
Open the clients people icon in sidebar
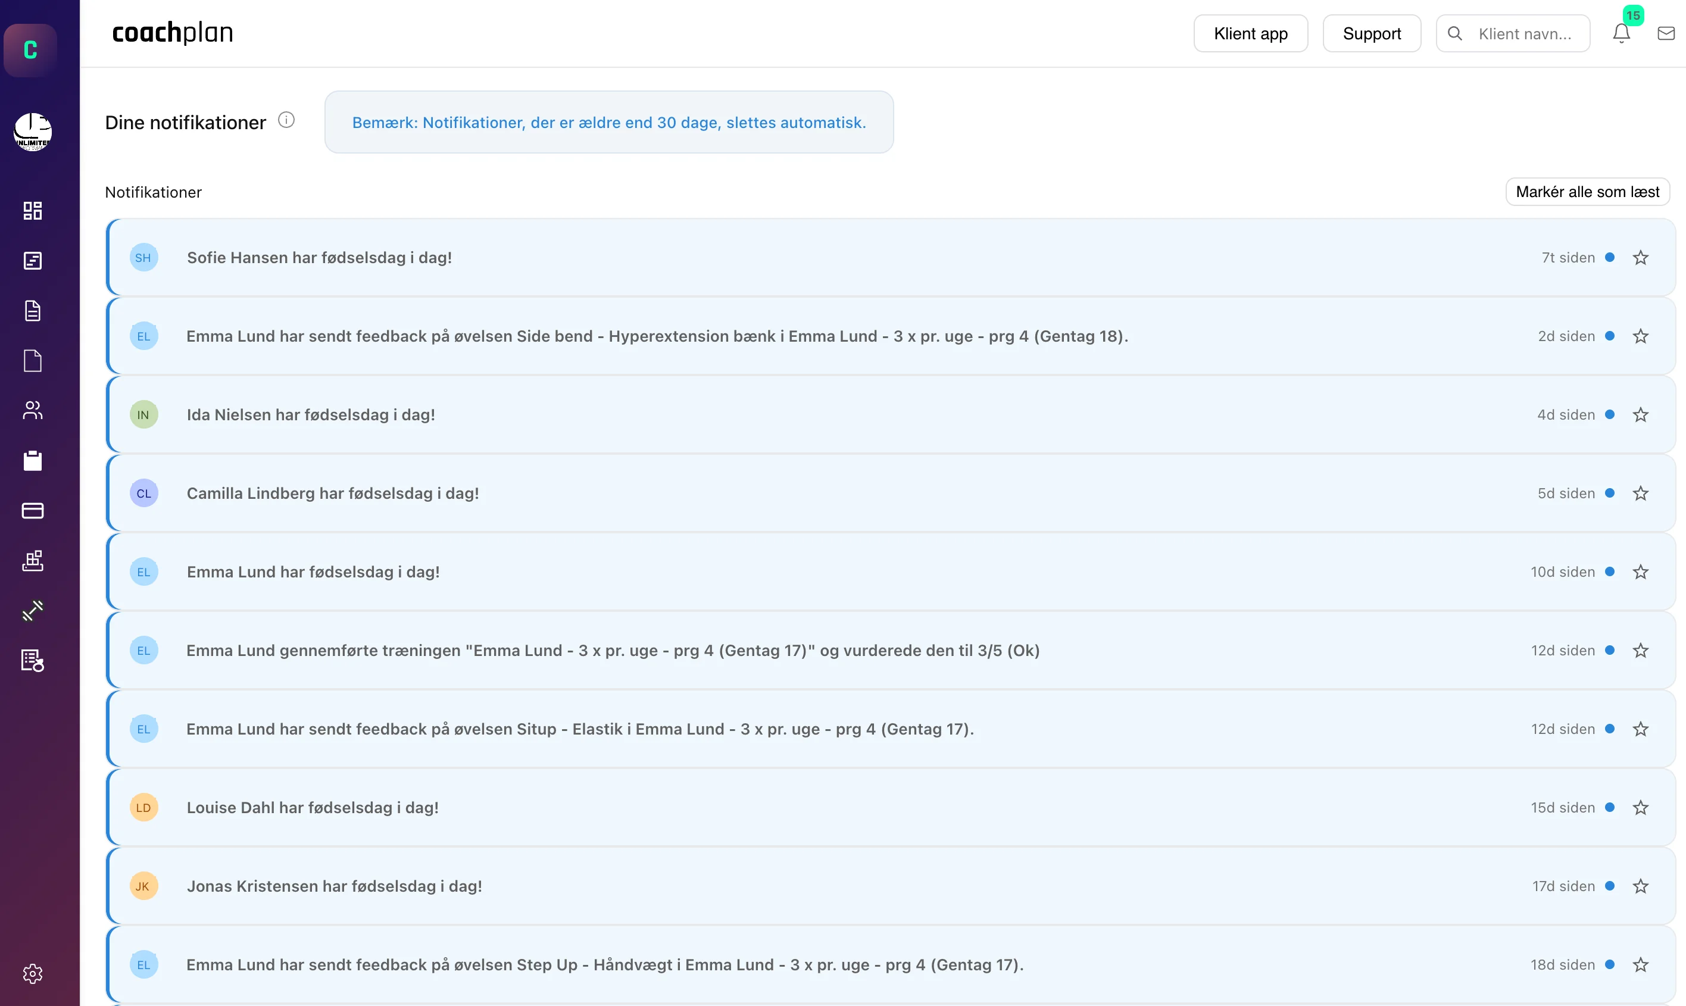pos(33,410)
